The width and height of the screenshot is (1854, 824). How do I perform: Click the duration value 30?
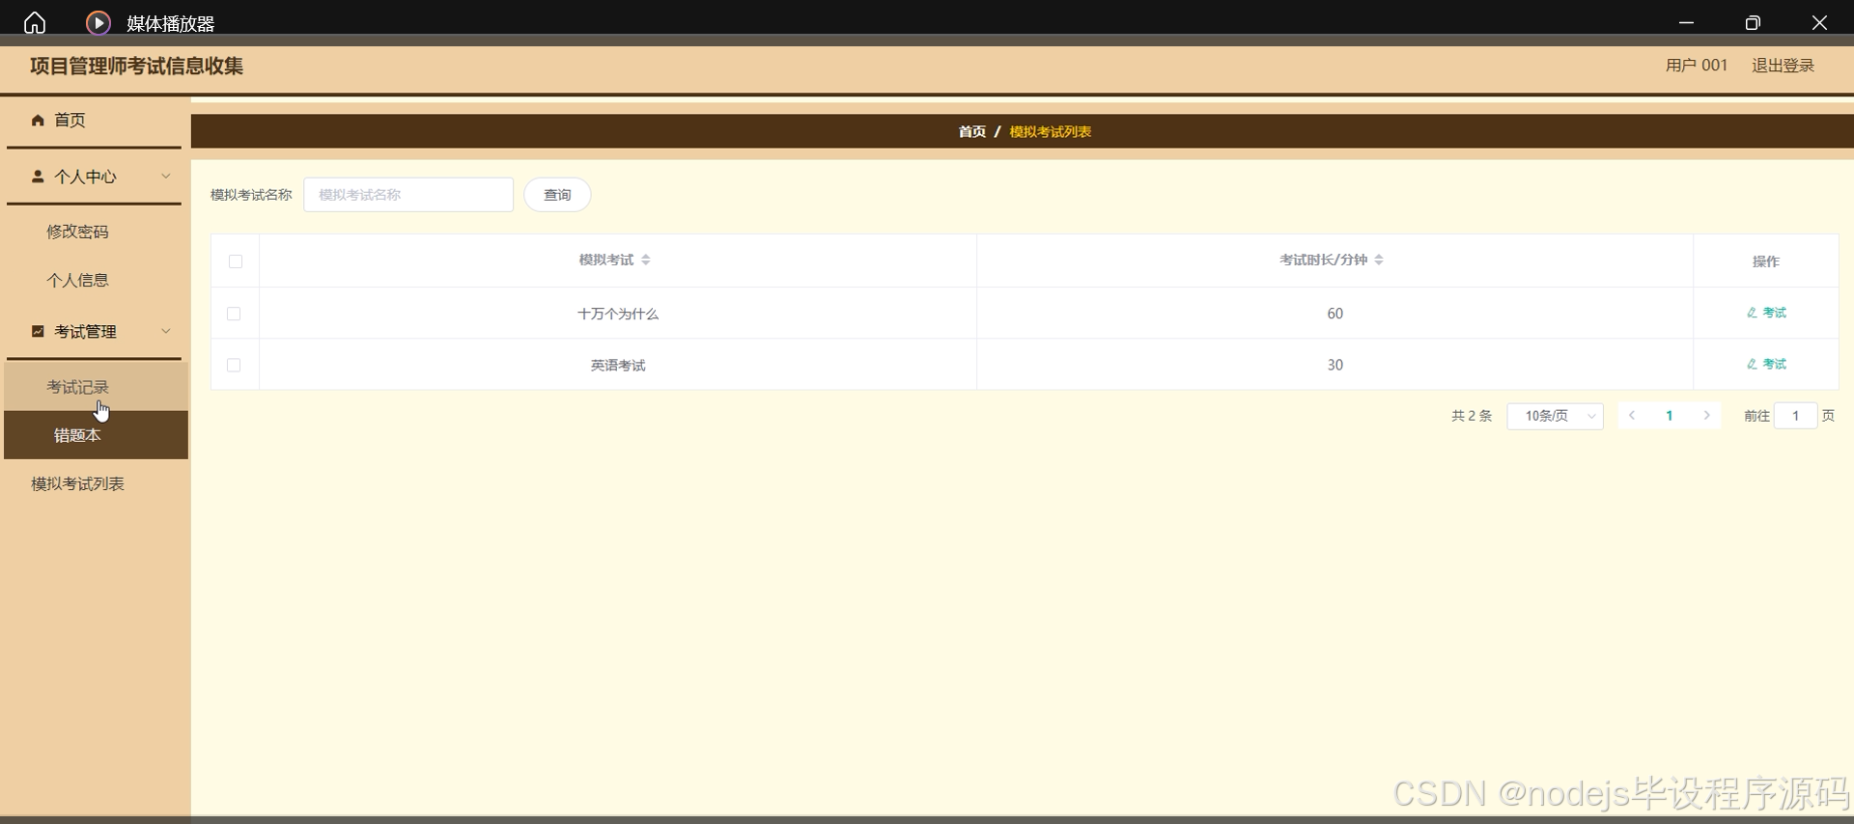[x=1334, y=365]
